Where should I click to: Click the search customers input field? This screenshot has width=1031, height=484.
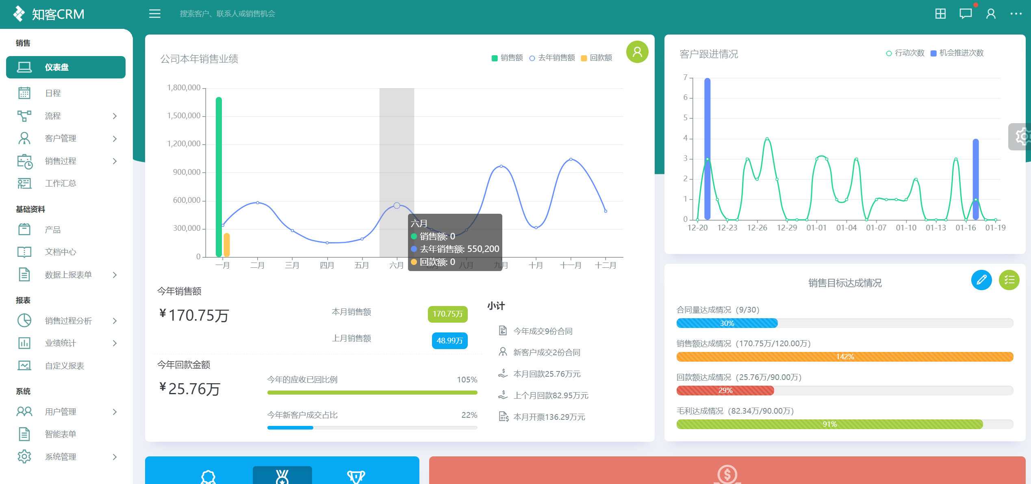point(228,14)
